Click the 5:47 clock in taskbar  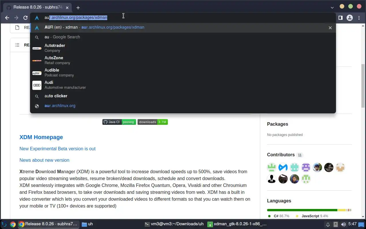coord(352,224)
